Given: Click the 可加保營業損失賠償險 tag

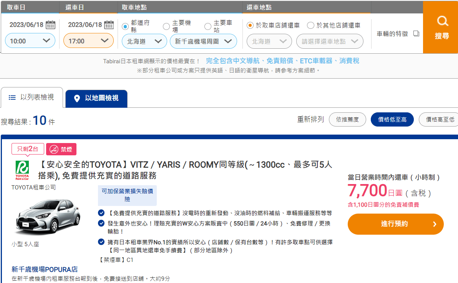Looking at the screenshot, I should click(127, 195).
